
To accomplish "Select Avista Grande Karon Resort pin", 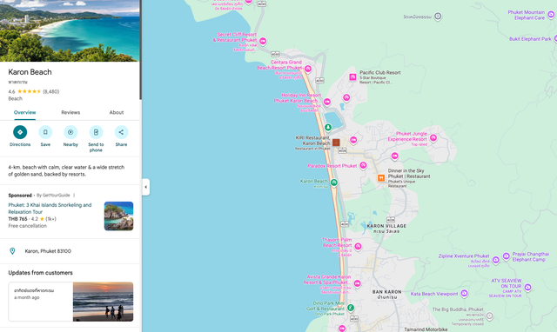I will click(x=357, y=283).
